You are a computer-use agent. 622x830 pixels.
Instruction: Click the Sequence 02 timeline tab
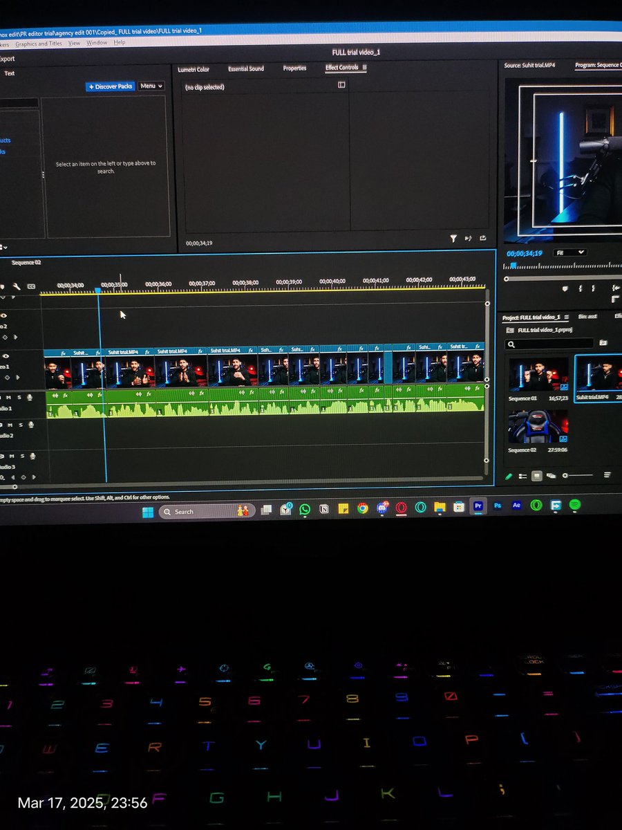click(x=26, y=263)
